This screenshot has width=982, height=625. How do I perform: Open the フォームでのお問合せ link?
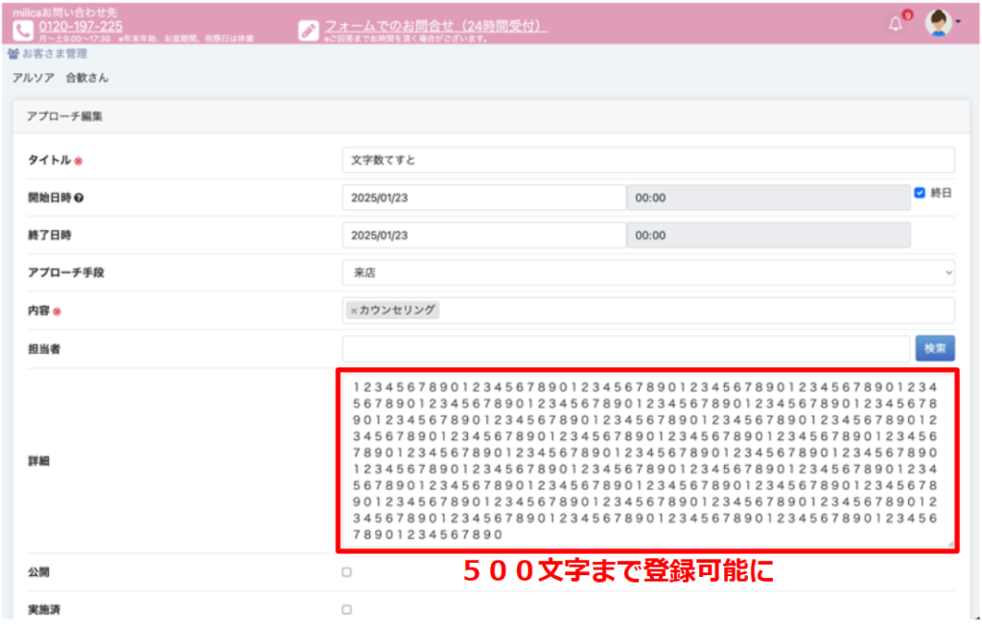[x=435, y=26]
